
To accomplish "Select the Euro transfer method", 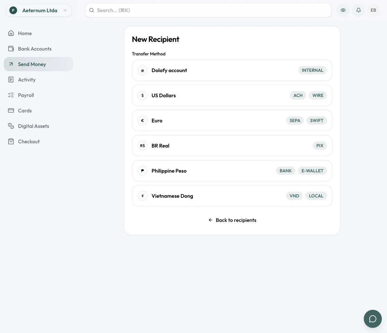I will pos(232,120).
